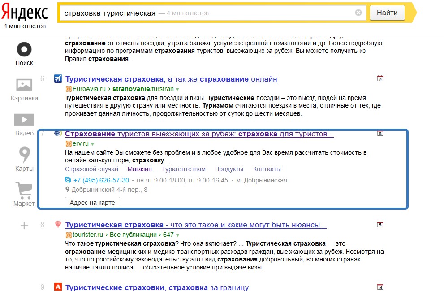Open result Туристическая страховка, а так же страхование онлайн
The height and width of the screenshot is (291, 444).
tap(171, 79)
